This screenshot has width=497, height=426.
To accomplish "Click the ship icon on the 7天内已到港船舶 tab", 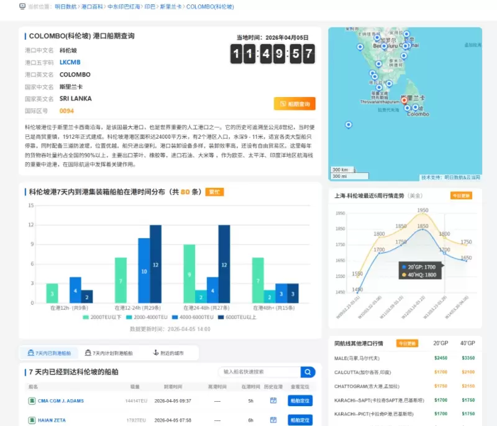I will point(32,352).
